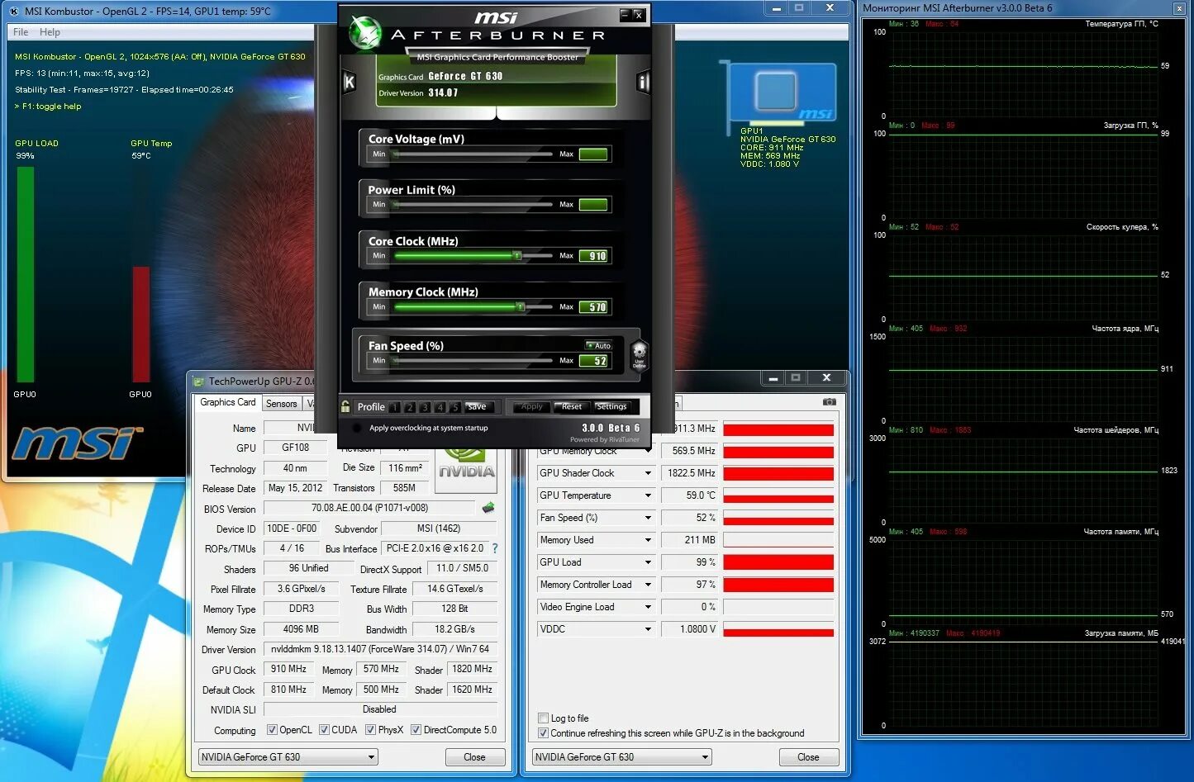1194x782 pixels.
Task: Click the GPU-Z title bar icon
Action: pyautogui.click(x=198, y=382)
